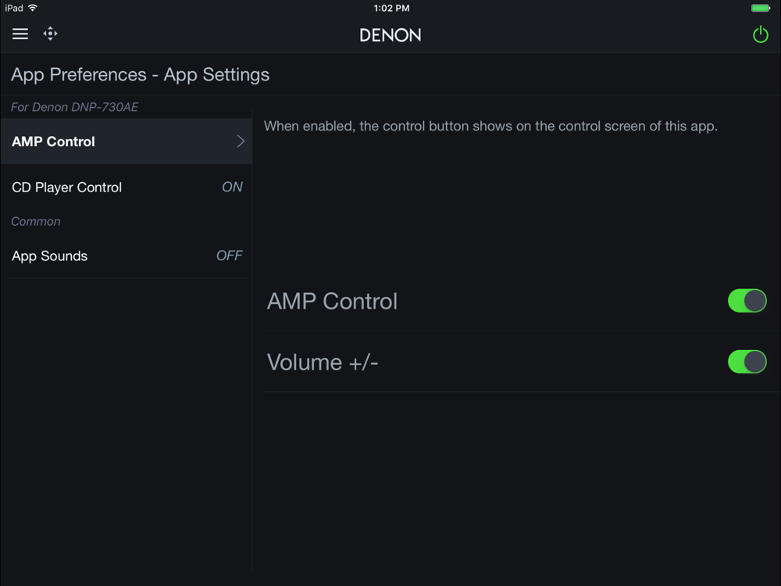Tap the 1:02 PM clock
The height and width of the screenshot is (586, 781).
pyautogui.click(x=391, y=8)
